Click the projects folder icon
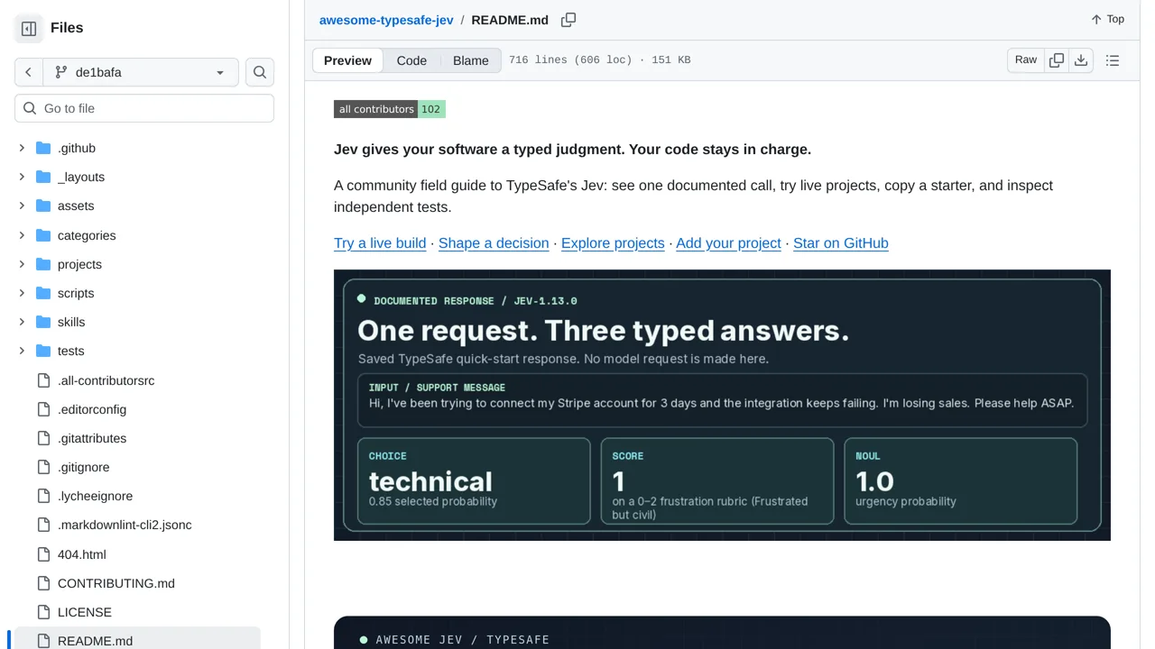This screenshot has width=1155, height=649. (43, 264)
